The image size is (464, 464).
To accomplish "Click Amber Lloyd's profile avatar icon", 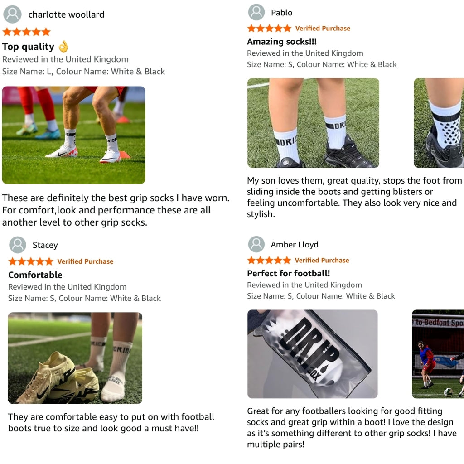I will pos(256,244).
